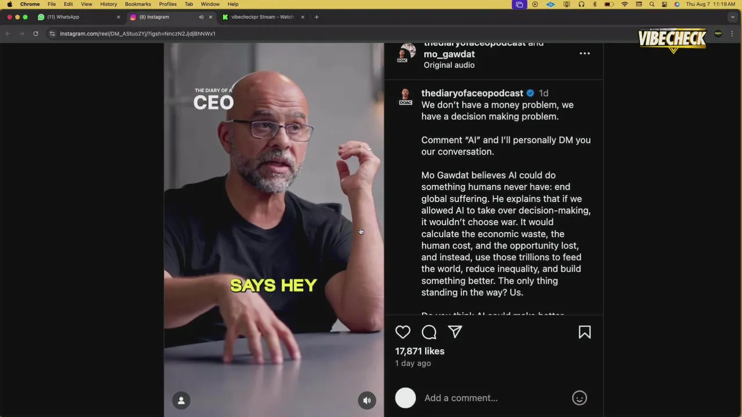Mute the Instagram tab audio indicator
742x417 pixels.
(x=201, y=17)
